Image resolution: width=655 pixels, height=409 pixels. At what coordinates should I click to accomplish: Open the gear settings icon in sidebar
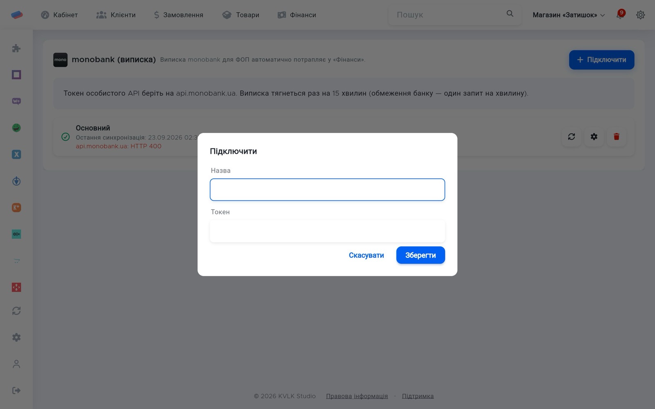coord(16,337)
